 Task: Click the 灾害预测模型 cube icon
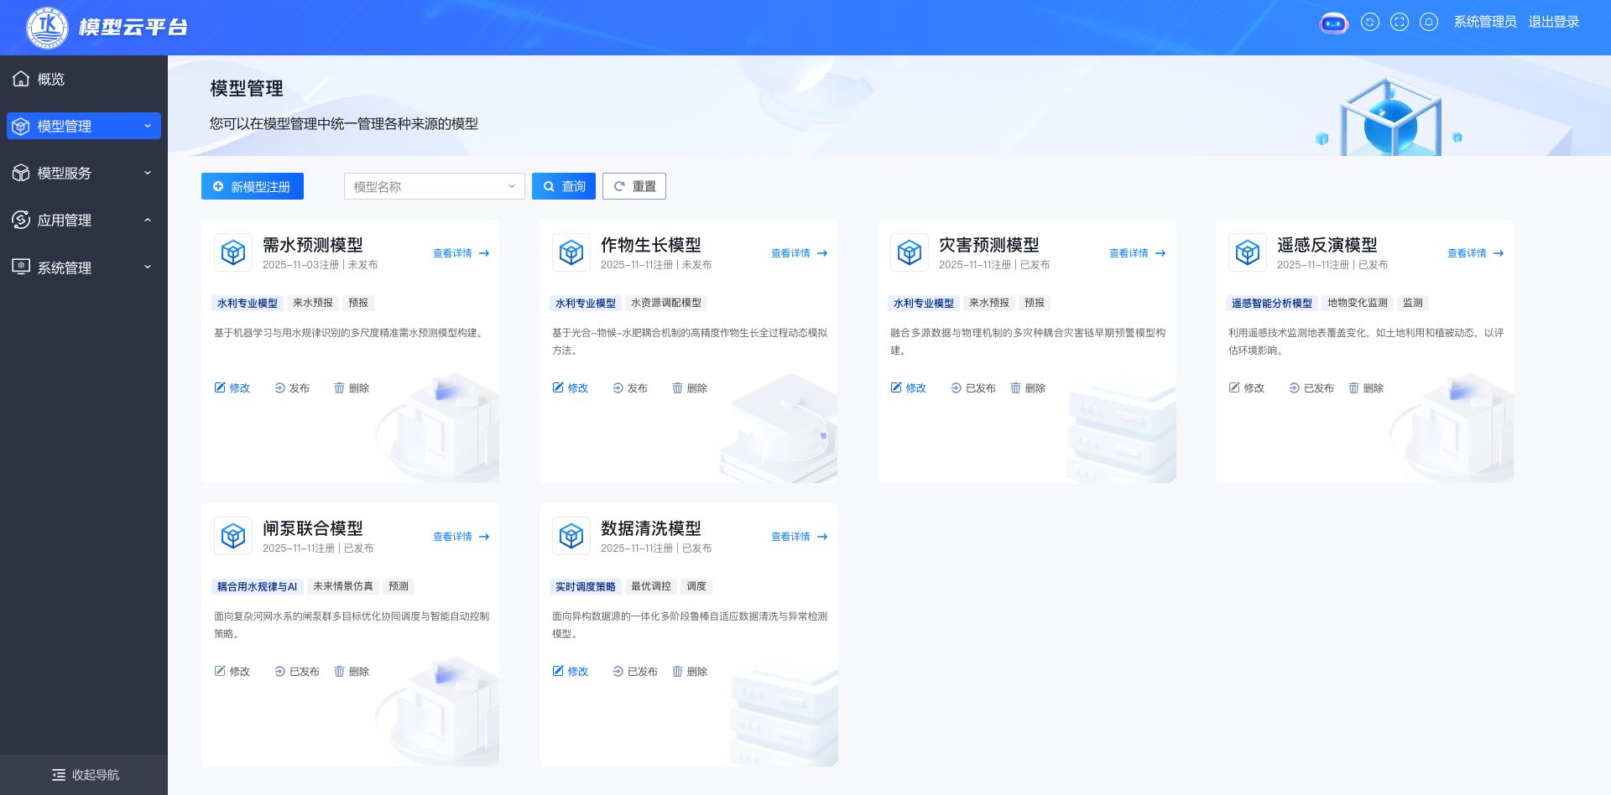click(910, 252)
